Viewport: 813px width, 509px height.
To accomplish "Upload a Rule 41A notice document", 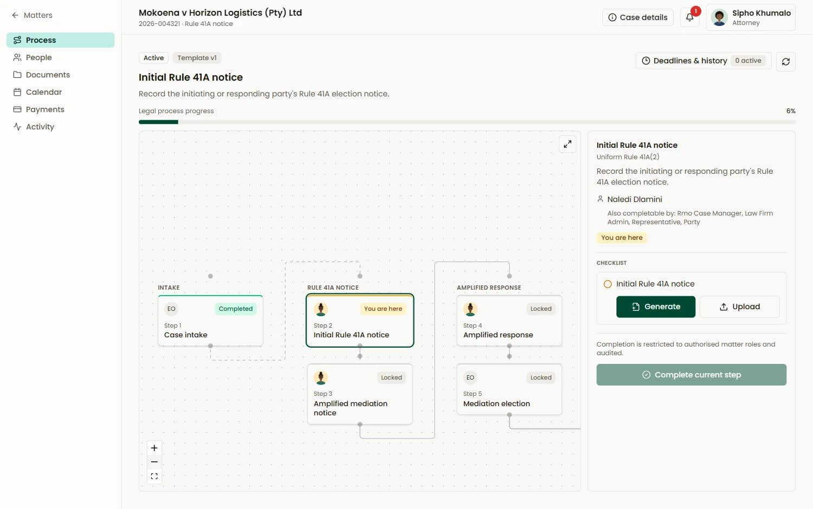I will click(740, 306).
